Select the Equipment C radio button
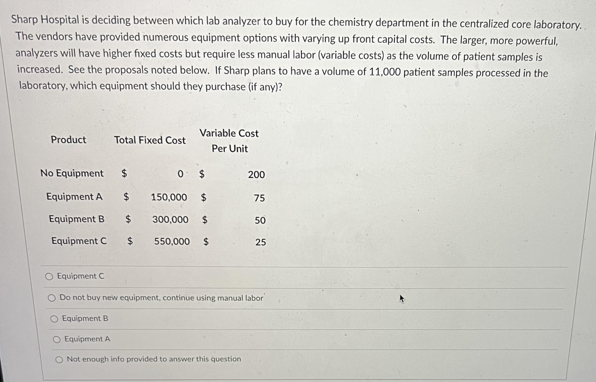Screen dimensions: 596x382 click(x=49, y=276)
